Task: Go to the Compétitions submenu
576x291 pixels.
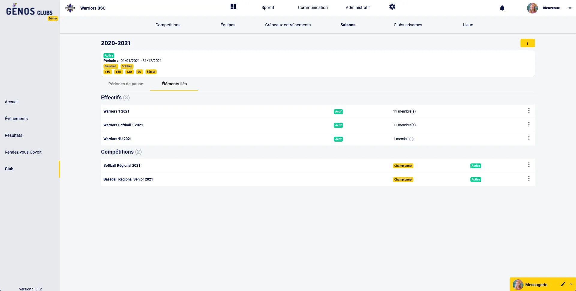Action: 168,25
